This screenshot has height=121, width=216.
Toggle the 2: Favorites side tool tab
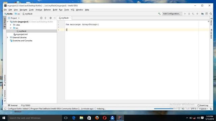pyautogui.click(x=5, y=81)
